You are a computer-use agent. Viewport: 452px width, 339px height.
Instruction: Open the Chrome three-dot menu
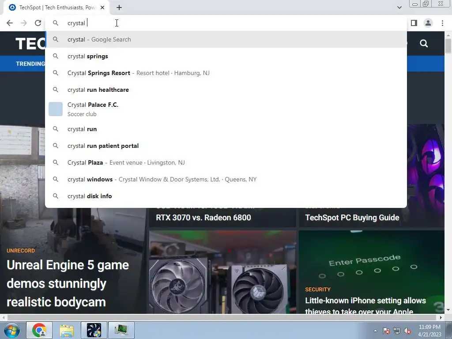coord(442,23)
